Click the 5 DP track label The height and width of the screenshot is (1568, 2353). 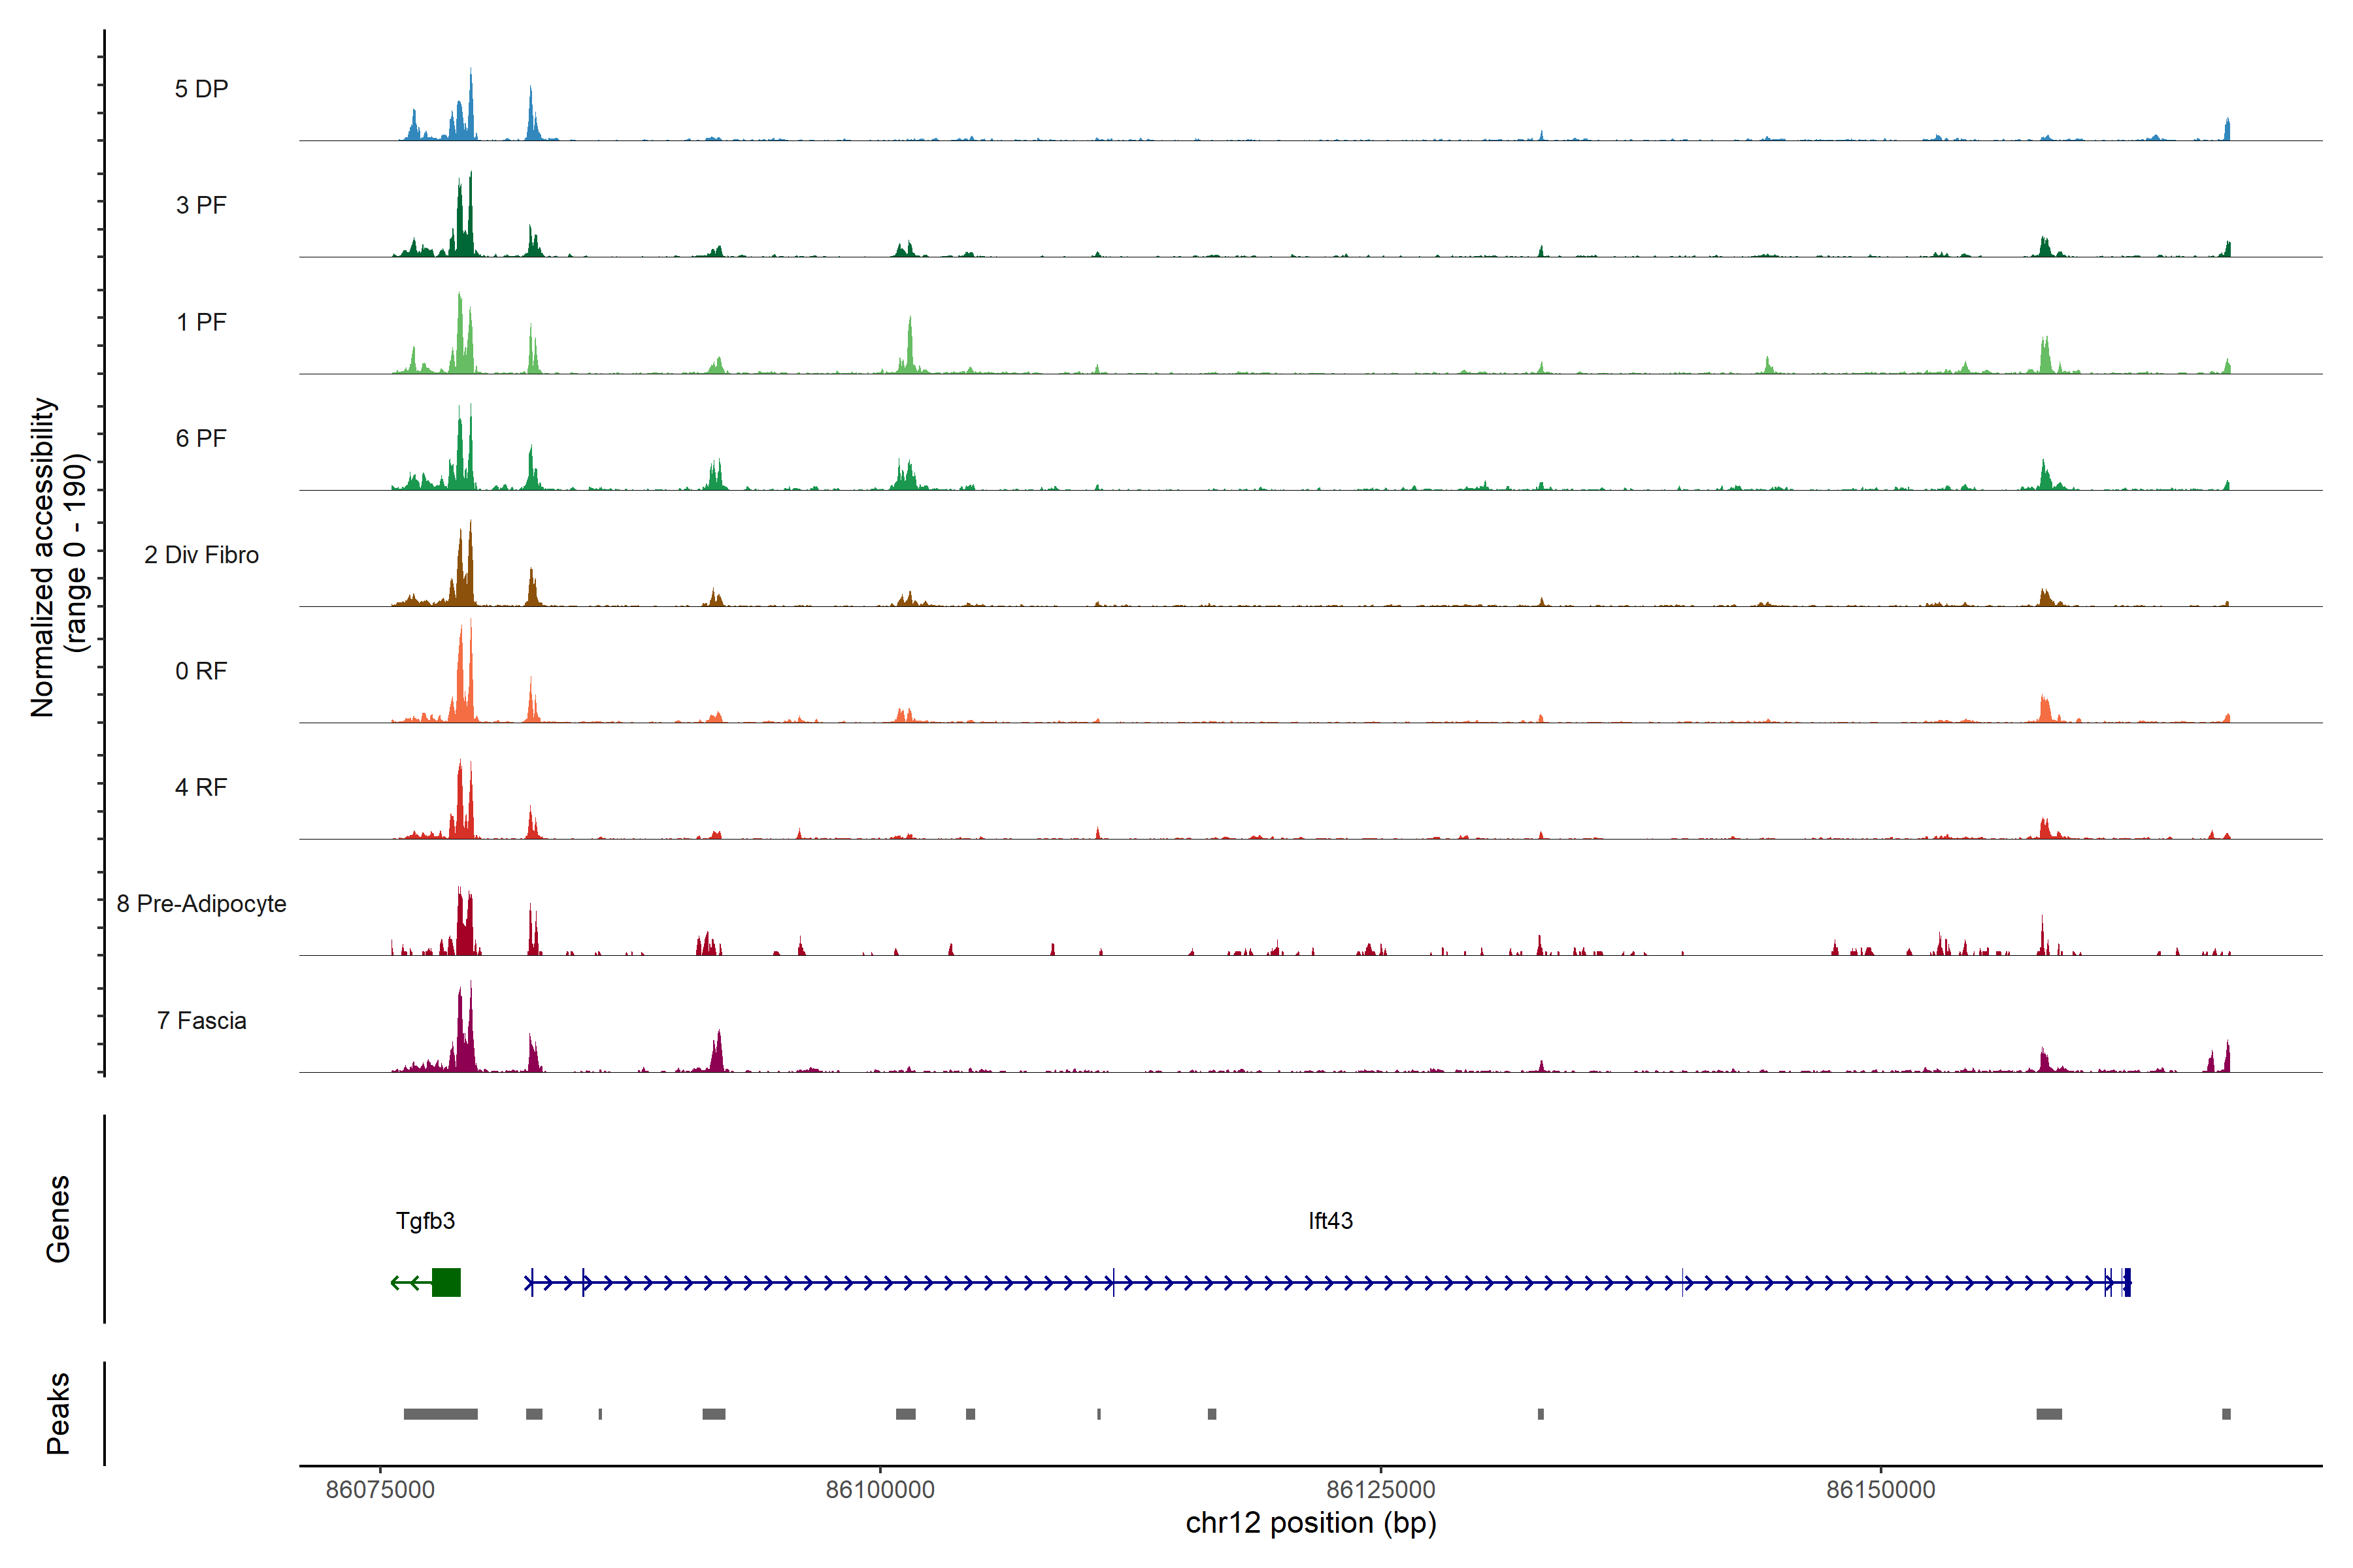click(201, 89)
